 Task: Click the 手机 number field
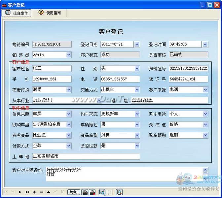(52, 79)
